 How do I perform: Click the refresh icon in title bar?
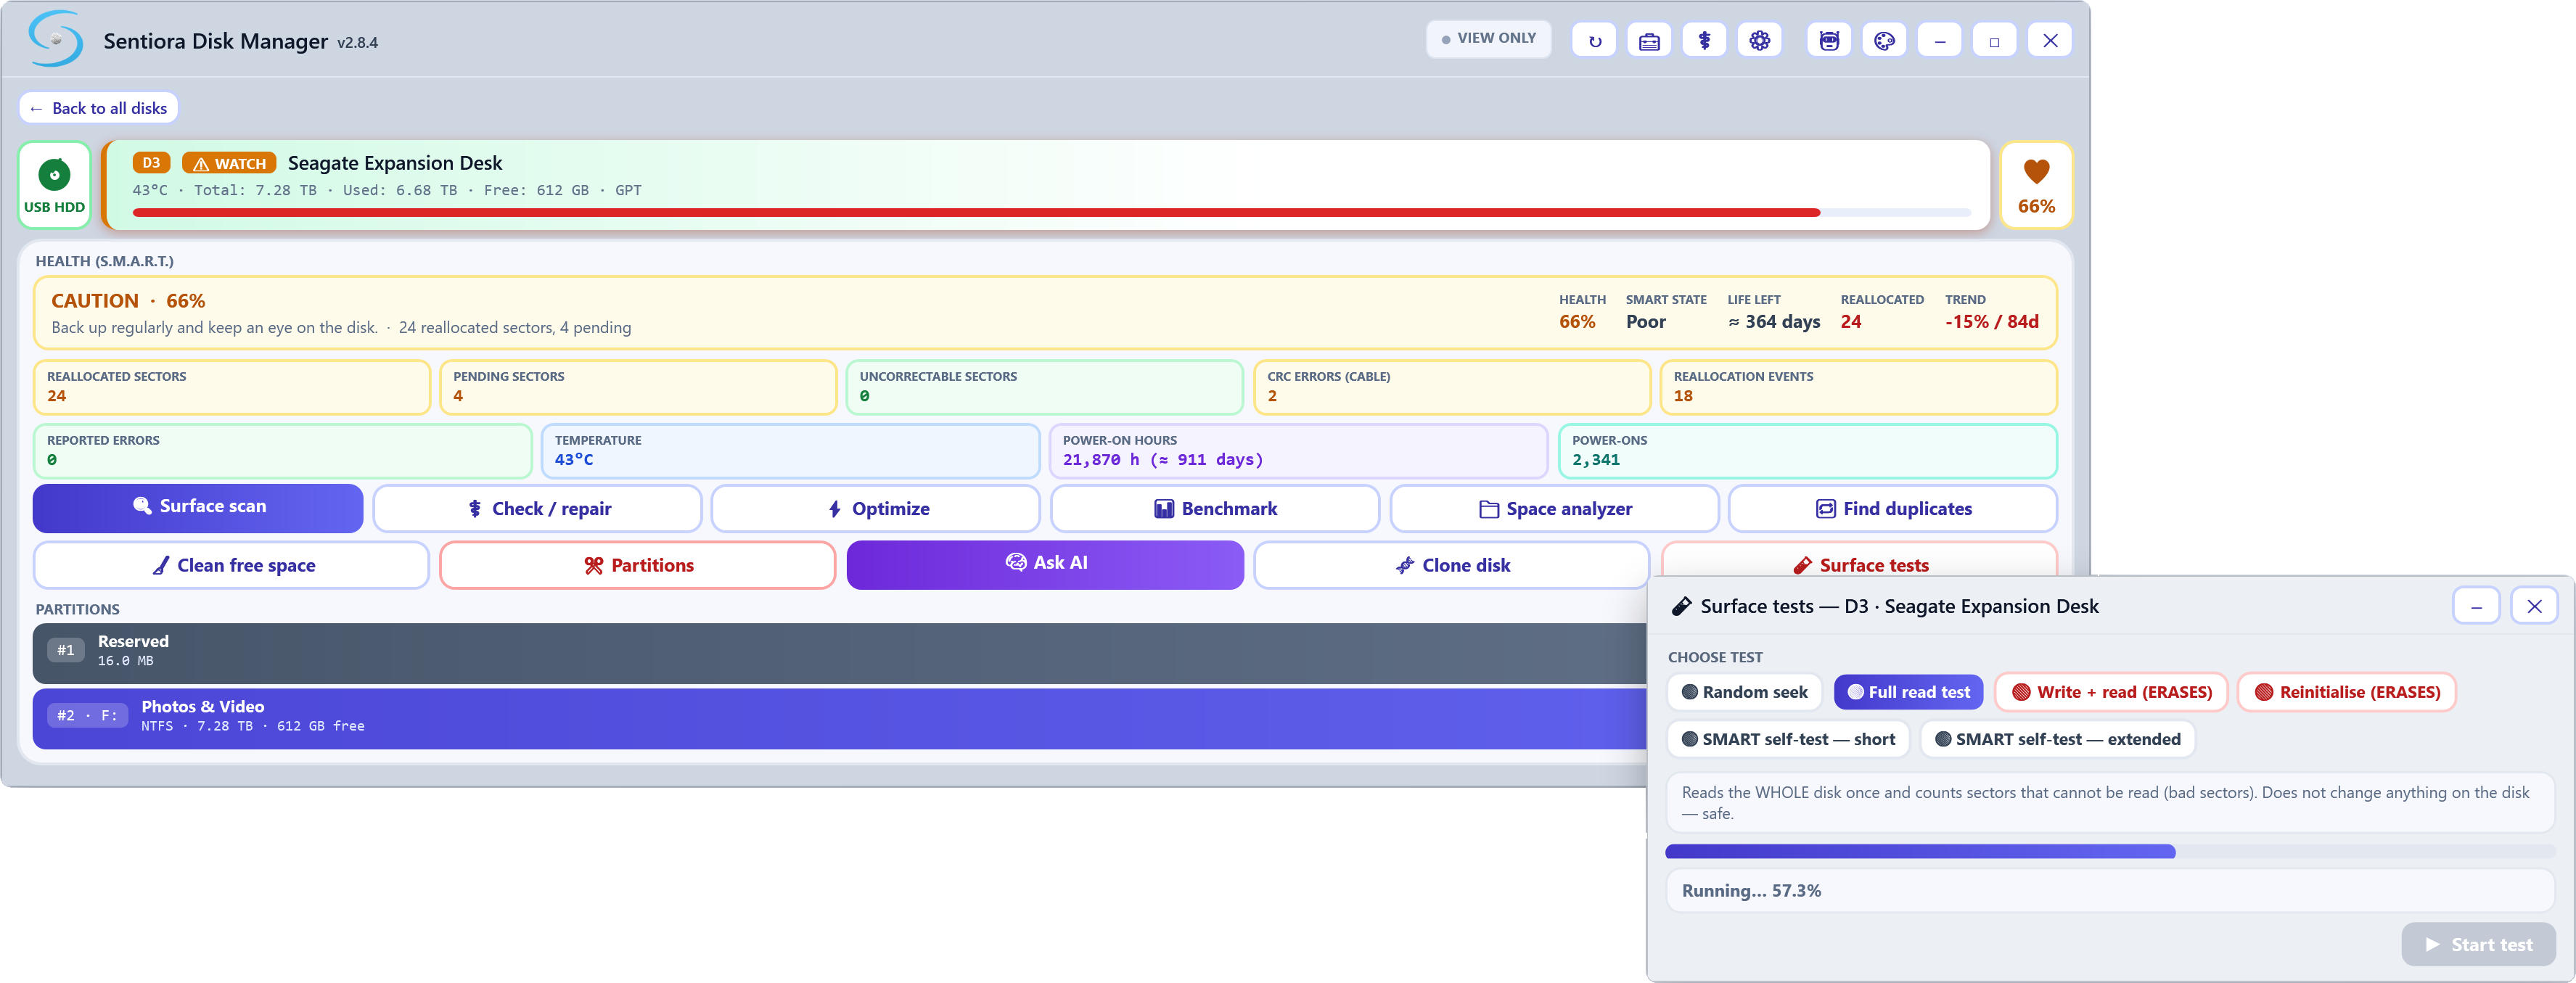1594,41
